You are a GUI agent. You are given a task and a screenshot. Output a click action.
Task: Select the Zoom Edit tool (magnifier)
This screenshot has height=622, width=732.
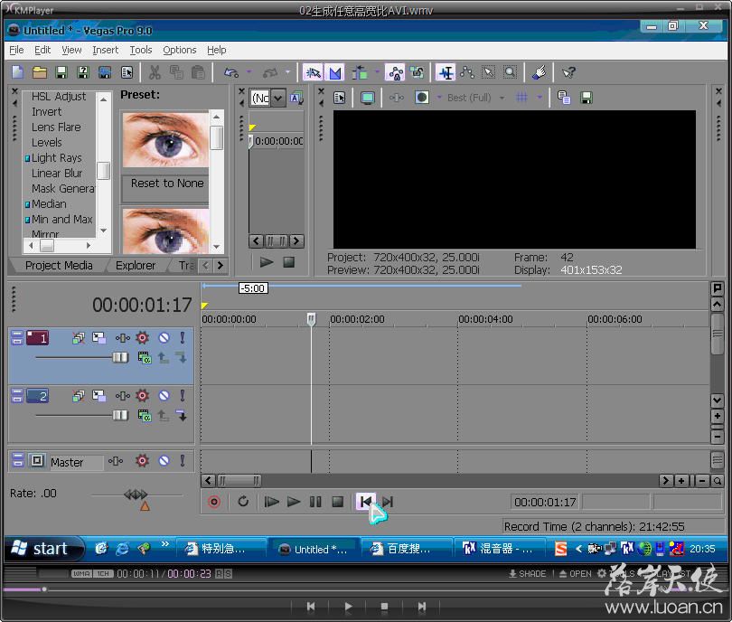(x=511, y=72)
